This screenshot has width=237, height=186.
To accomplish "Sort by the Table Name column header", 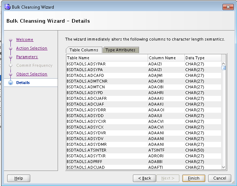I will 107,58.
